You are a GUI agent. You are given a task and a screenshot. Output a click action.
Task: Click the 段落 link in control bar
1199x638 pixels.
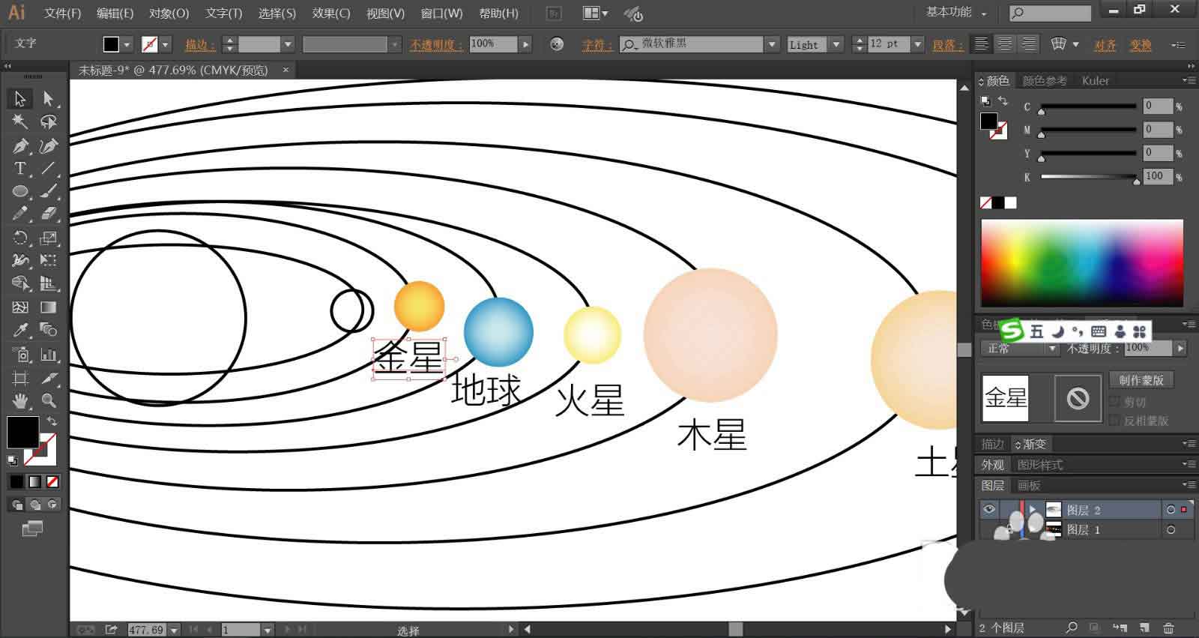[x=947, y=45]
